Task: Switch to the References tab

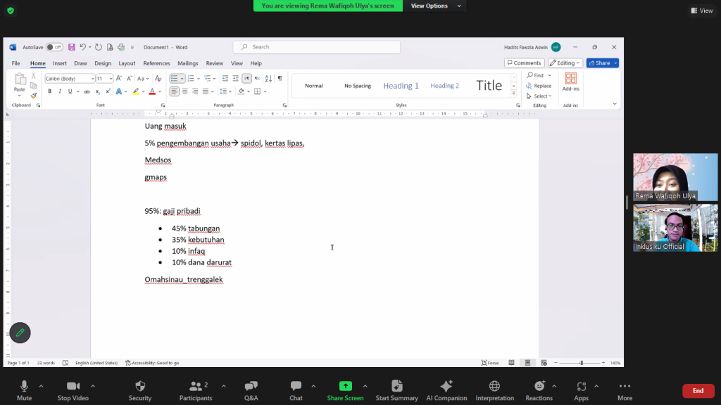Action: [x=156, y=63]
